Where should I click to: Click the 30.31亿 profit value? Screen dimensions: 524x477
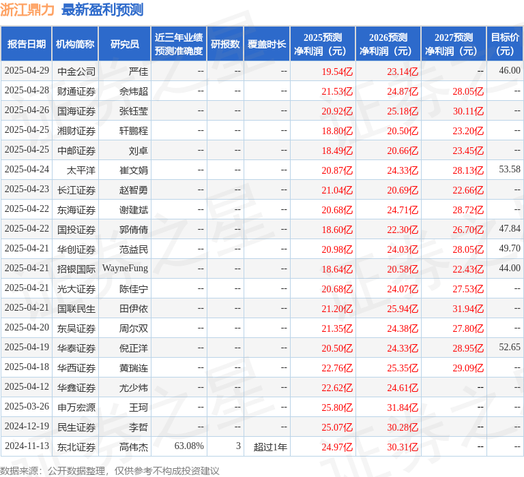tap(403, 447)
